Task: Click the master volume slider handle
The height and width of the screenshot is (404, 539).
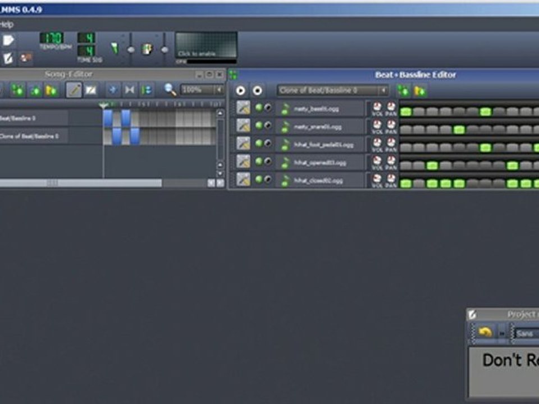Action: (131, 50)
